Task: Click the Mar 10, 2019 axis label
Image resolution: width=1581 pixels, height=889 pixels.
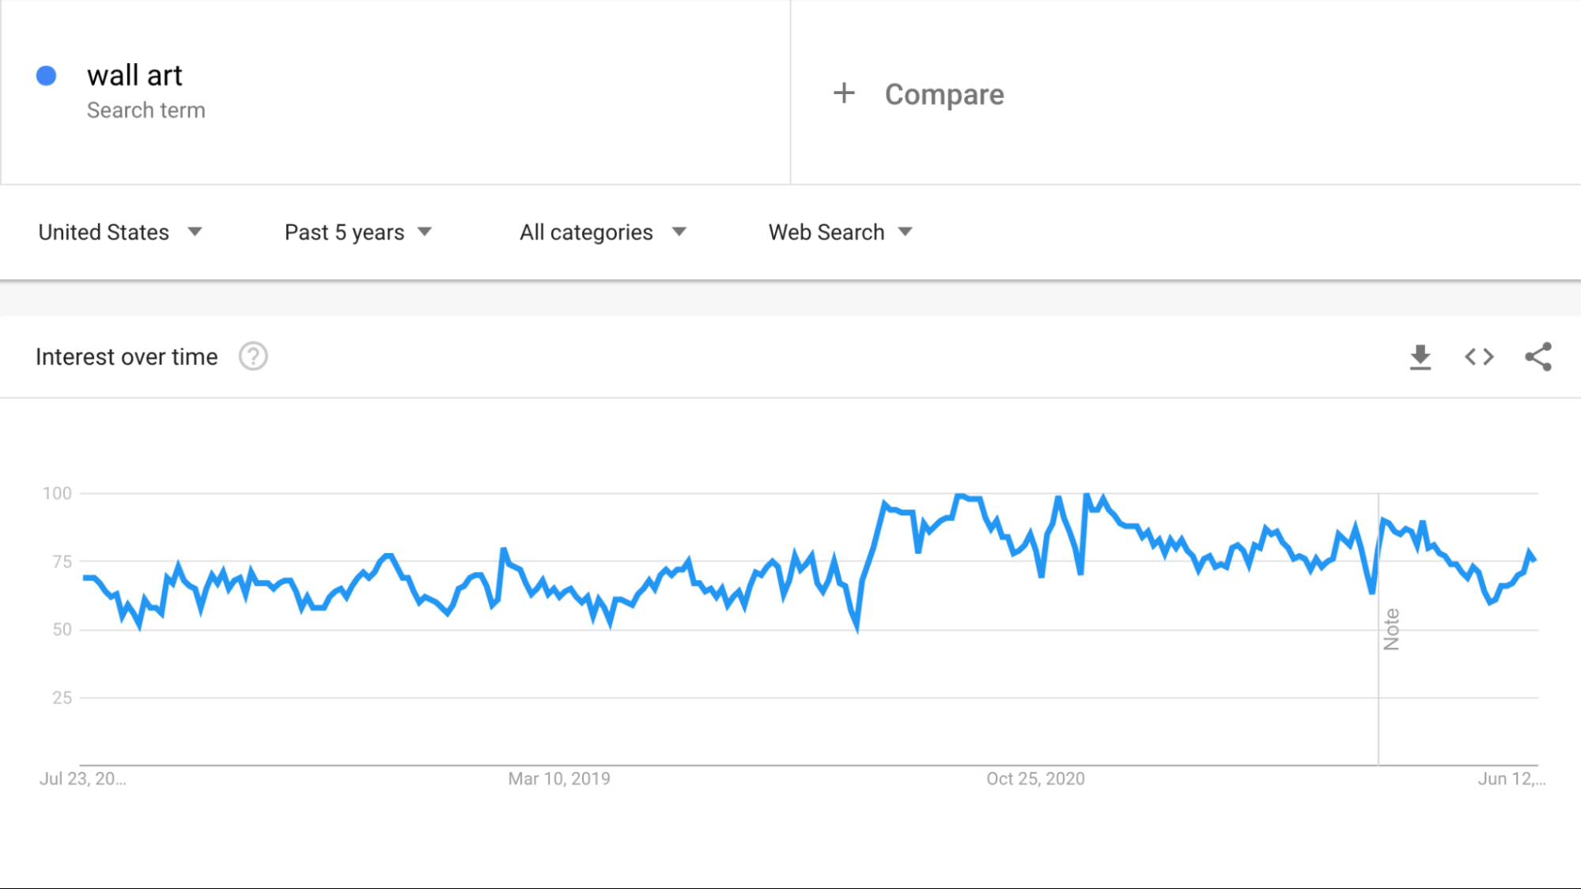Action: [x=559, y=779]
